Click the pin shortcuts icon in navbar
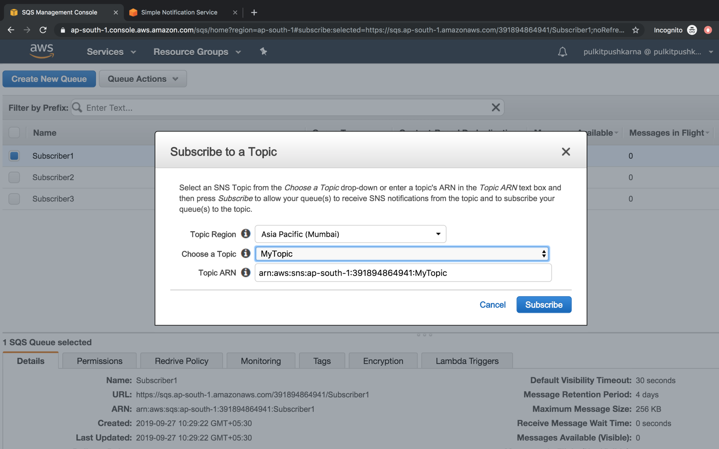This screenshot has height=449, width=719. point(263,52)
